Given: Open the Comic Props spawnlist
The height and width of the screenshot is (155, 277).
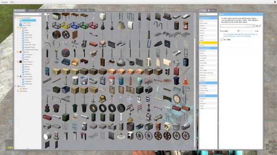Looking at the screenshot, I should 26,23.
